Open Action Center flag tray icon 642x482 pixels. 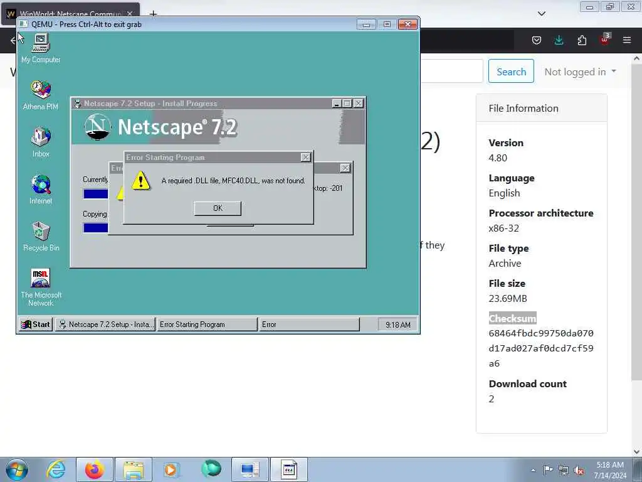[547, 470]
